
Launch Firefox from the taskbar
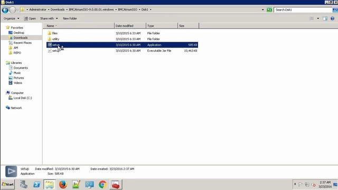pos(63,185)
